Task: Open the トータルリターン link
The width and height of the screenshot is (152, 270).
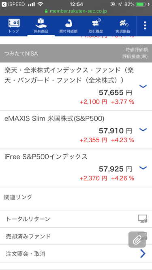Action: pos(76,219)
